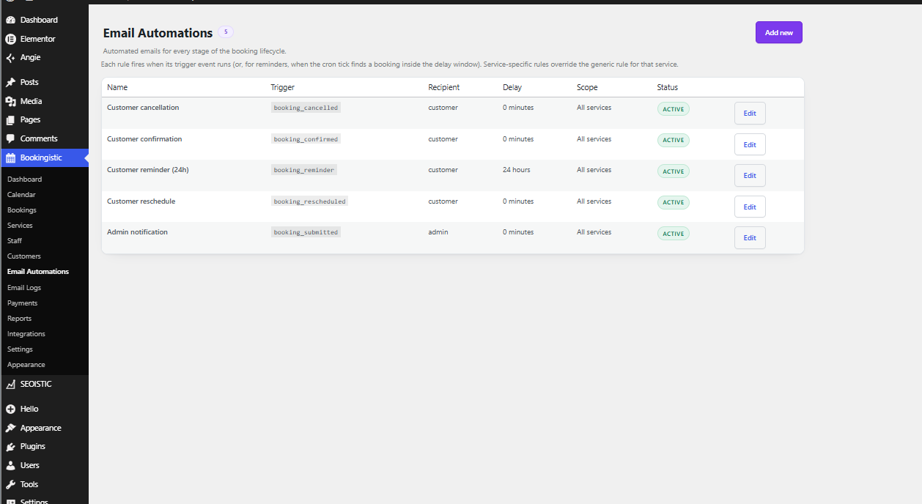Click ACTIVE badge for Customer confirmation
This screenshot has width=922, height=504.
(x=674, y=140)
